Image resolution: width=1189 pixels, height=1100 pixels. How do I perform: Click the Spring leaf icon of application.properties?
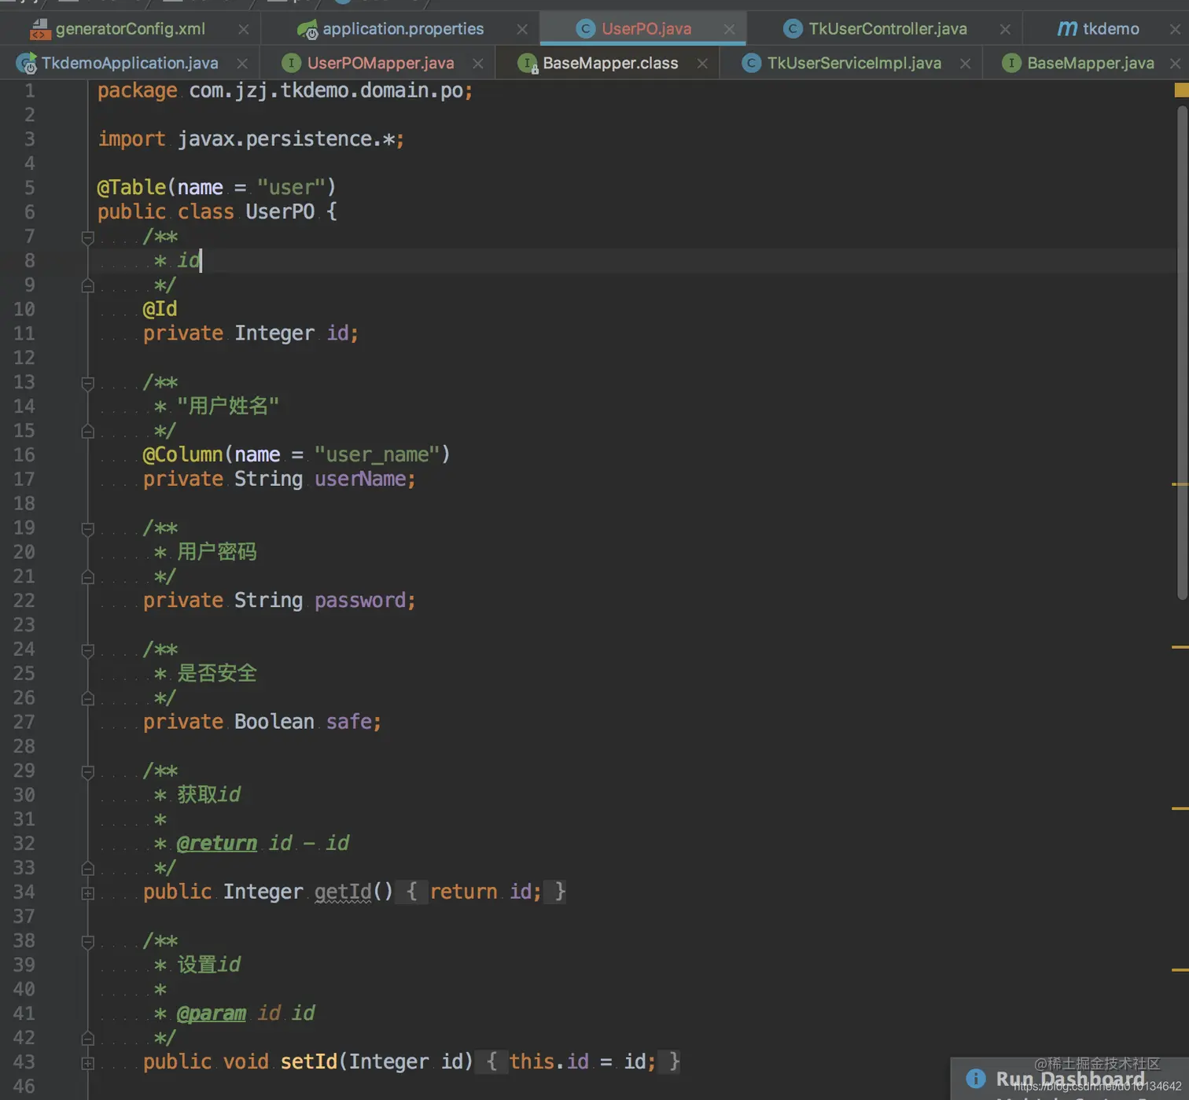click(x=307, y=30)
